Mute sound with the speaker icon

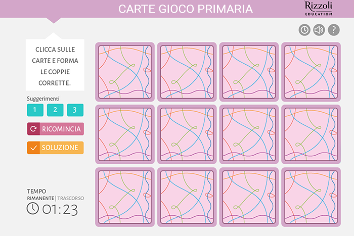pyautogui.click(x=319, y=30)
